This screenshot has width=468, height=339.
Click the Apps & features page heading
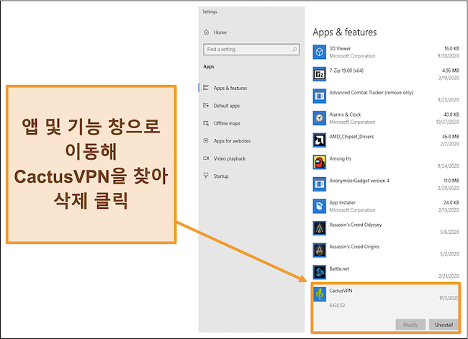[x=344, y=32]
